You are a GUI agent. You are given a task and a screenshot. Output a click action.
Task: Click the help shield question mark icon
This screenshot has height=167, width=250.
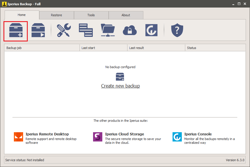(177, 30)
